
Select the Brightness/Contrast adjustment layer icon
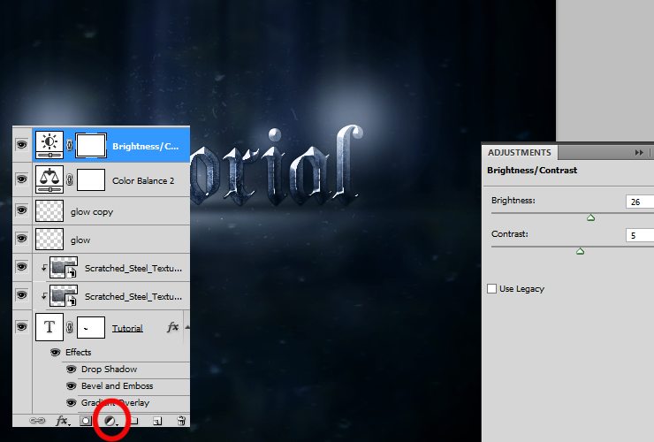[49, 145]
